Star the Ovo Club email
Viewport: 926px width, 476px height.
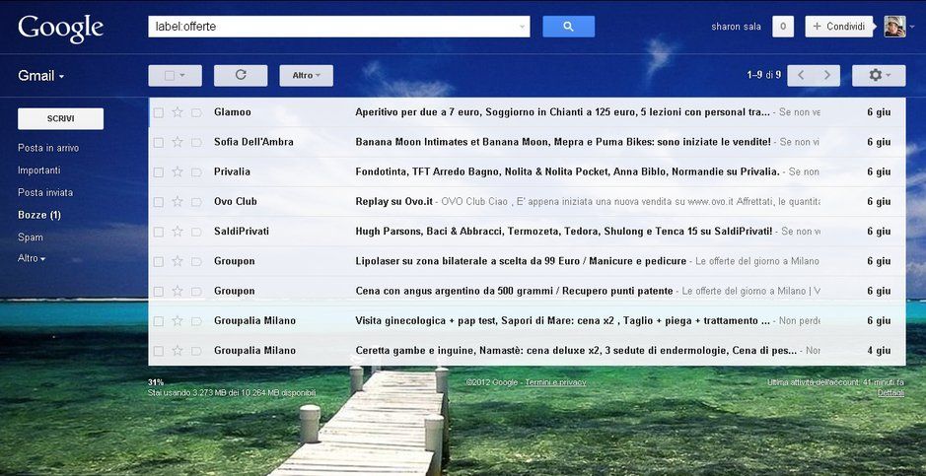(178, 201)
